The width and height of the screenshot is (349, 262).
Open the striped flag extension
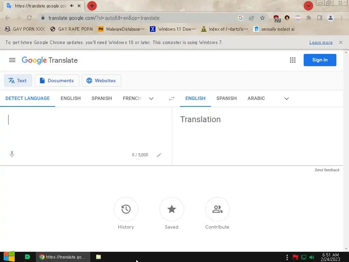point(298,18)
